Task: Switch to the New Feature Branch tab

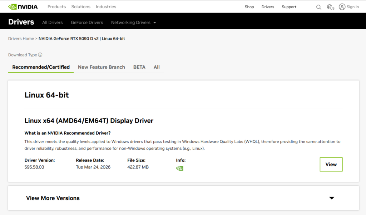Action: pyautogui.click(x=102, y=67)
